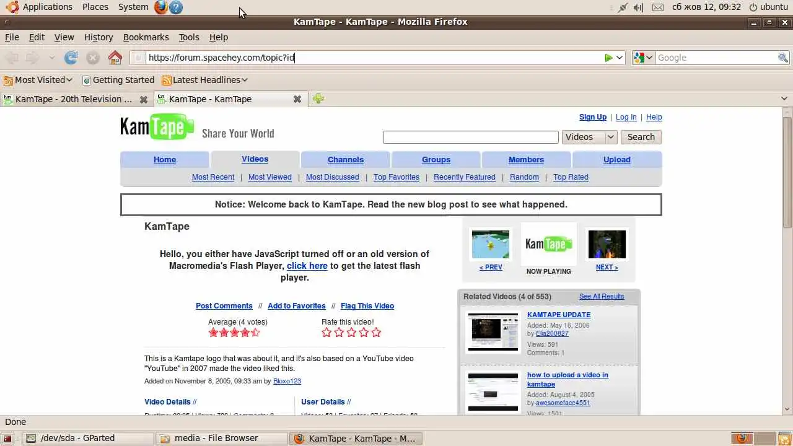Viewport: 793px width, 446px height.
Task: Open KAMTAPE UPDATE video thumbnail
Action: [x=493, y=332]
